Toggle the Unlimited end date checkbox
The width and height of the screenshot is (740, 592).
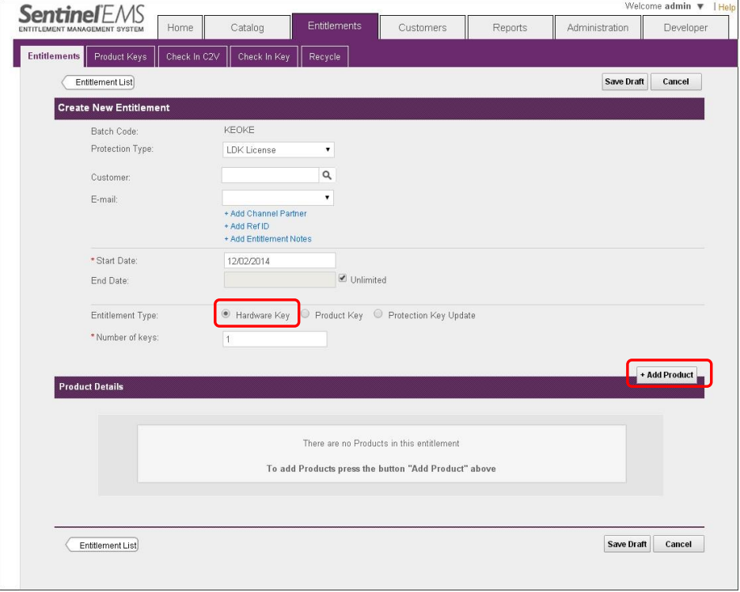[343, 279]
